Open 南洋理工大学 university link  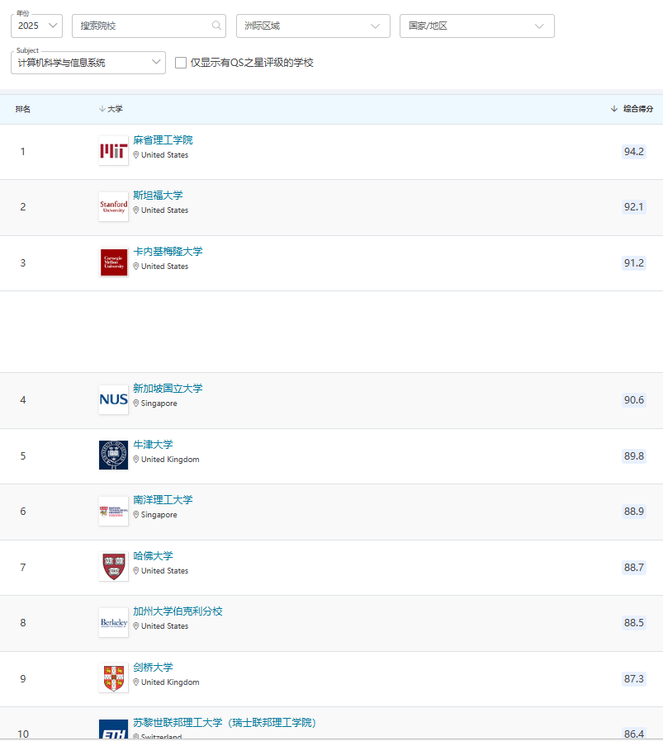point(163,499)
